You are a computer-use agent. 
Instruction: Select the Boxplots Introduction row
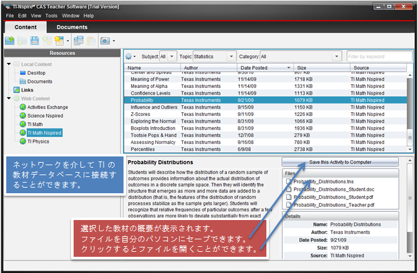click(266, 128)
